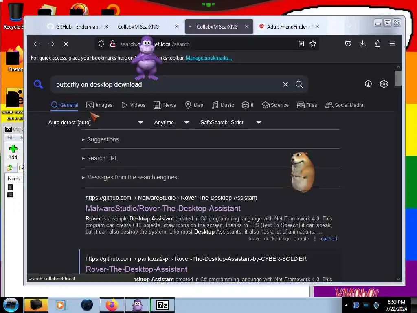The image size is (417, 313).
Task: Switch to the Science search tab
Action: tap(275, 105)
